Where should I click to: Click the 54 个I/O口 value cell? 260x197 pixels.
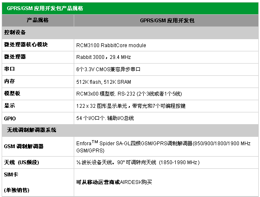click(x=105, y=118)
